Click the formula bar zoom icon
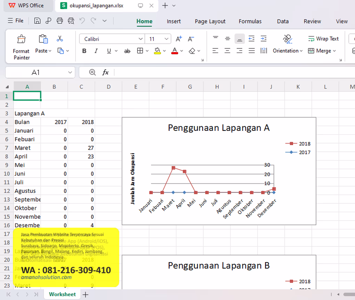Screen dimensions: 355x300 [x=92, y=72]
